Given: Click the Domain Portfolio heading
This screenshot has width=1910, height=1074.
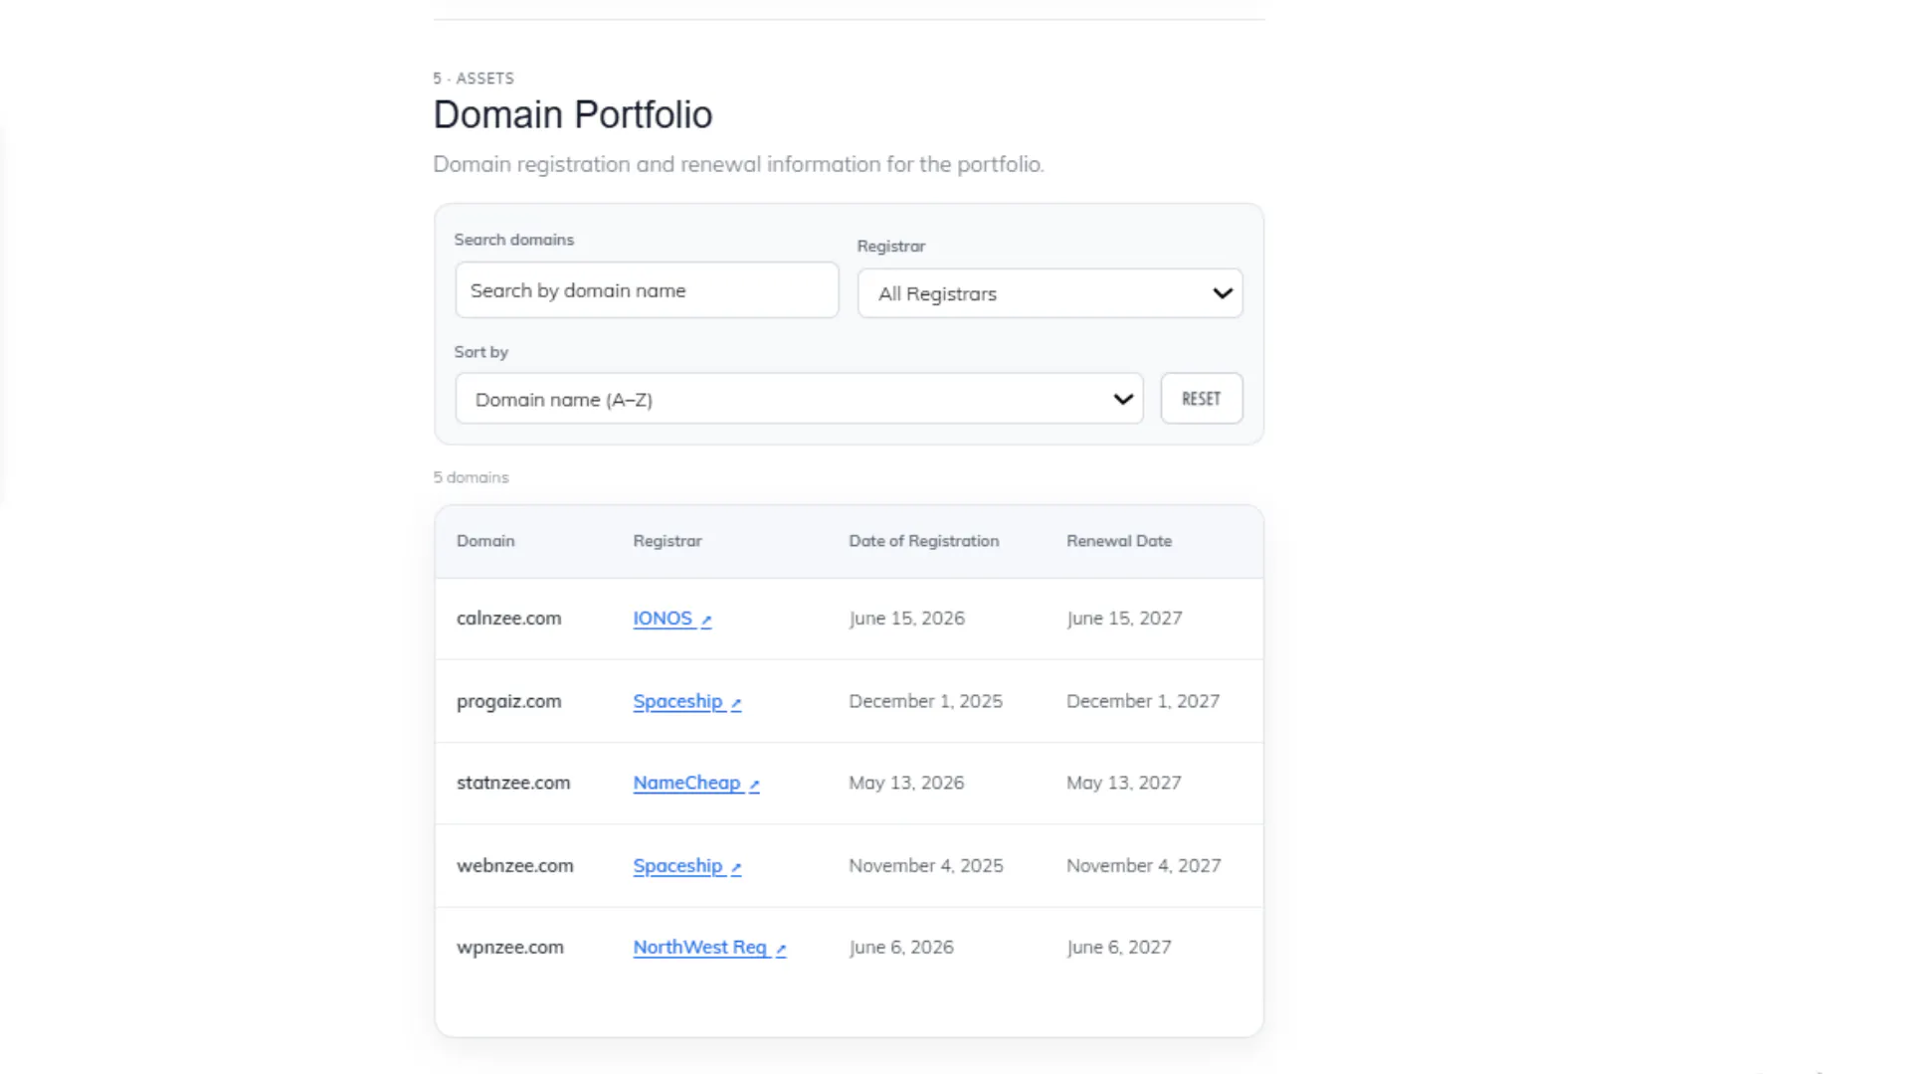Looking at the screenshot, I should [x=572, y=115].
